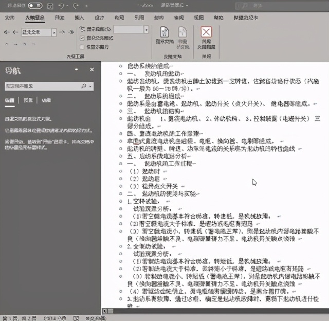Switch to the Review ribbon tab
Viewport: 329px width, 321px height.
point(179,17)
